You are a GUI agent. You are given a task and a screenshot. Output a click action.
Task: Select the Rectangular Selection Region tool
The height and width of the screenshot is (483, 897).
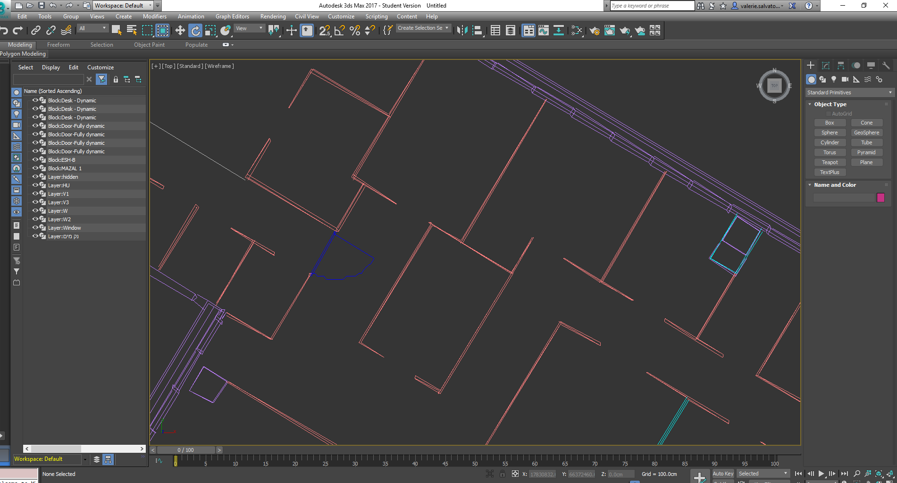[147, 30]
